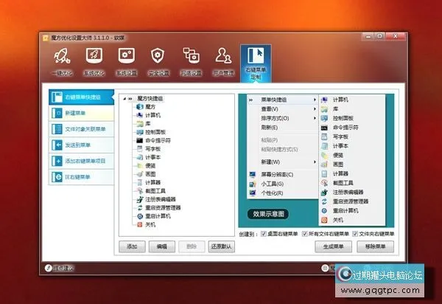Switch to 添加右键菜单项目 in the sidebar
442x304 pixels.
[81, 161]
